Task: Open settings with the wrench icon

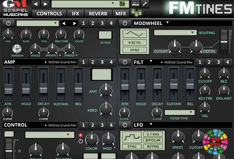Action: (x=145, y=3)
